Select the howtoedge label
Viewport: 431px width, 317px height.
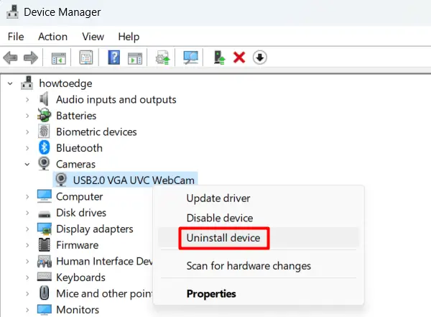[x=65, y=83]
